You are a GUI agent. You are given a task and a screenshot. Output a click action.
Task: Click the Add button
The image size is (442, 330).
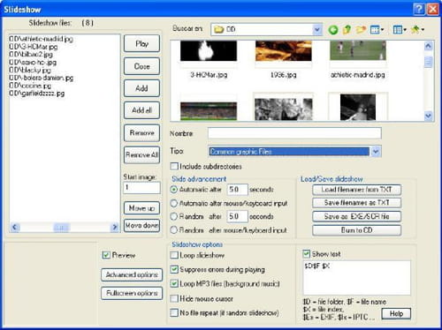141,88
